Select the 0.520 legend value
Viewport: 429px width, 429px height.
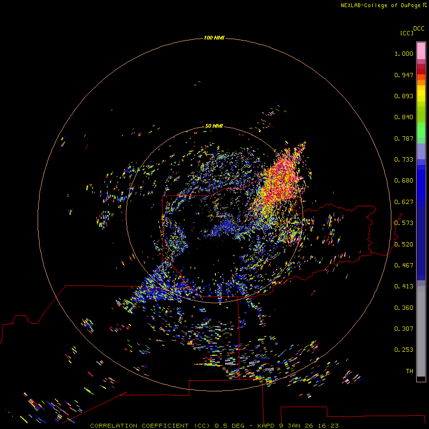[x=404, y=245]
